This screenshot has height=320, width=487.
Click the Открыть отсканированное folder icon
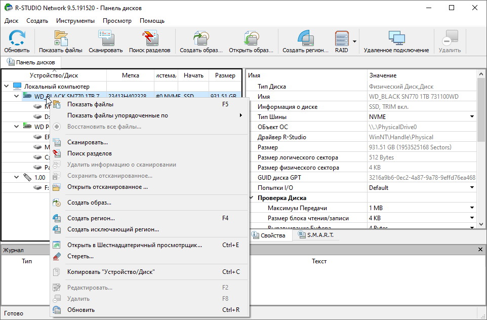[57, 187]
